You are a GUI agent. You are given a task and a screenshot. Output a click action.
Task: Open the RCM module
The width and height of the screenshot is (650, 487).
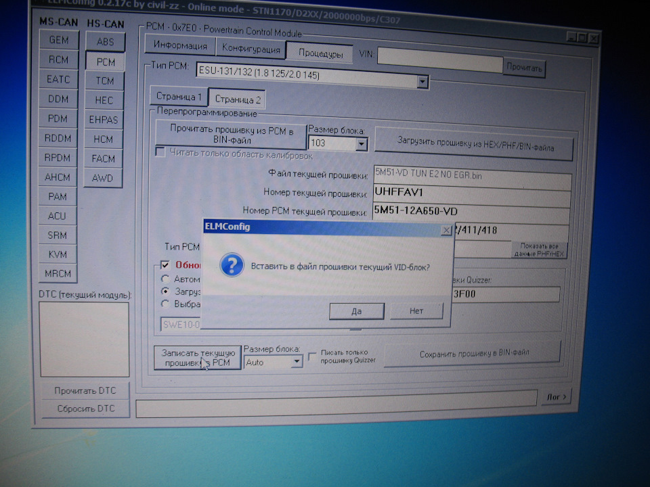[58, 60]
